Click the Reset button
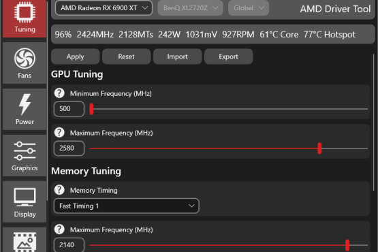This screenshot has width=378, height=252. coord(126,57)
